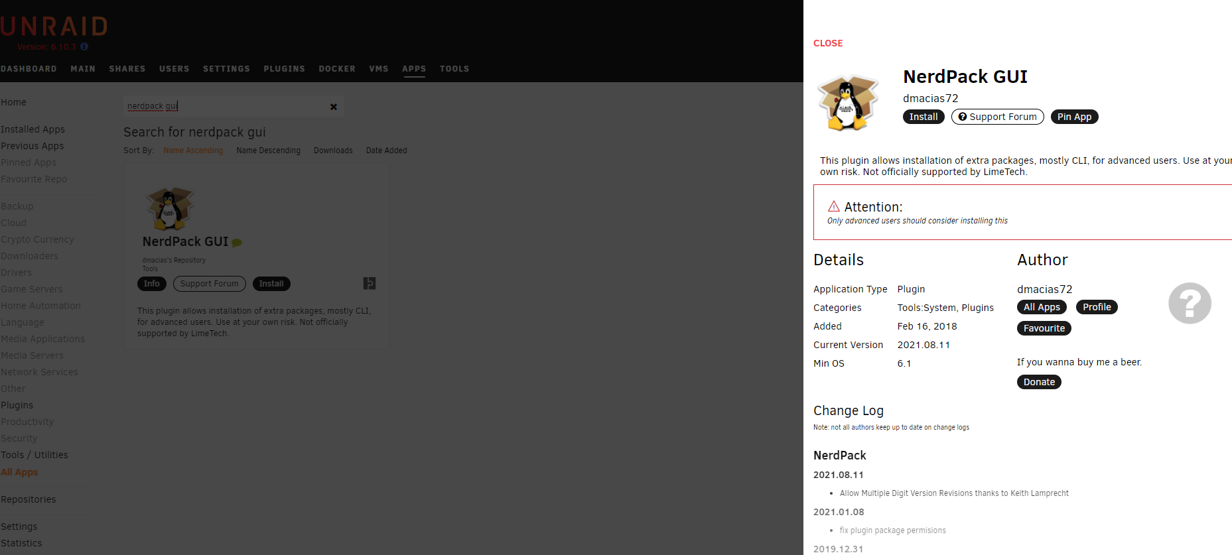Select the Security category
The width and height of the screenshot is (1232, 555).
19,438
